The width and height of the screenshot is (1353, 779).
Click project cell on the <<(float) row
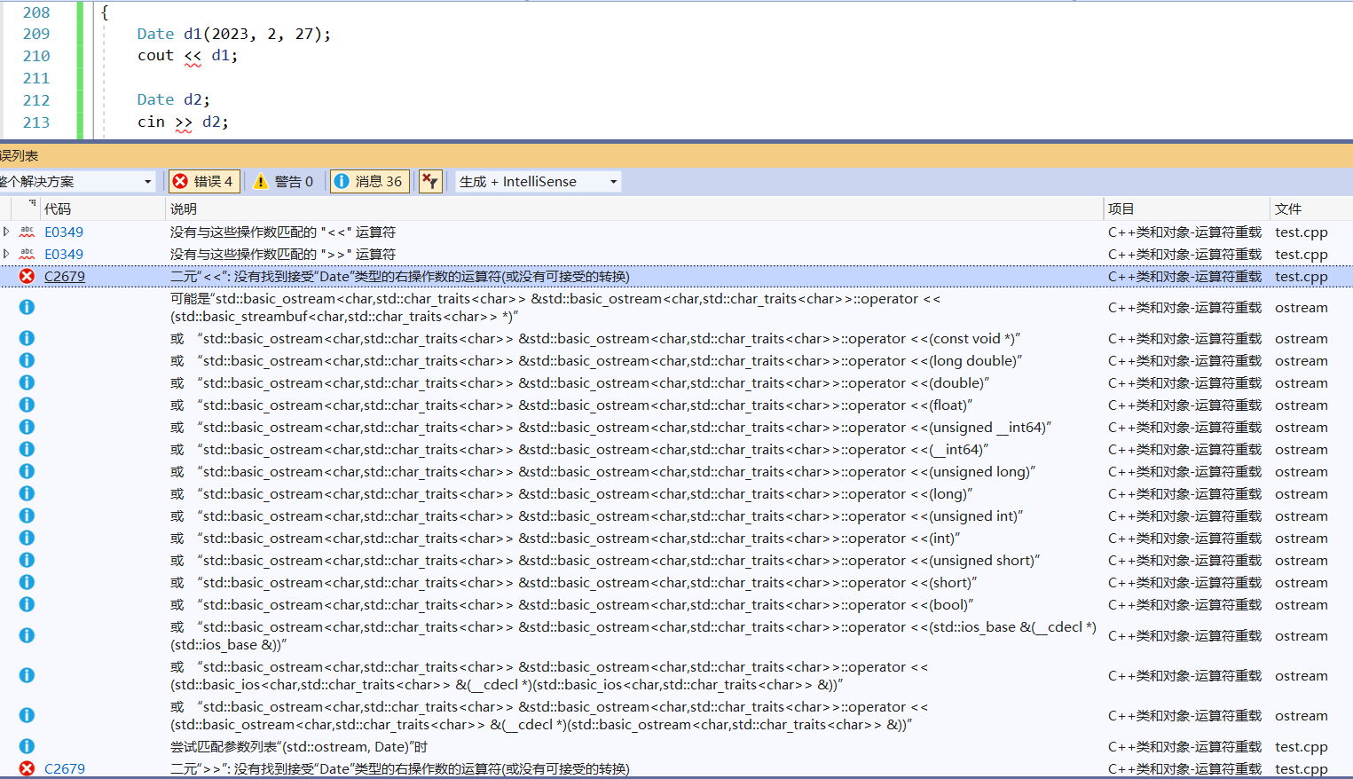(x=1184, y=405)
